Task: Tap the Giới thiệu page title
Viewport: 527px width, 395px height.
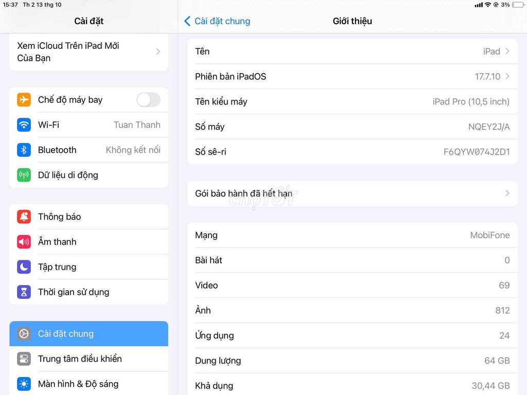Action: 352,21
